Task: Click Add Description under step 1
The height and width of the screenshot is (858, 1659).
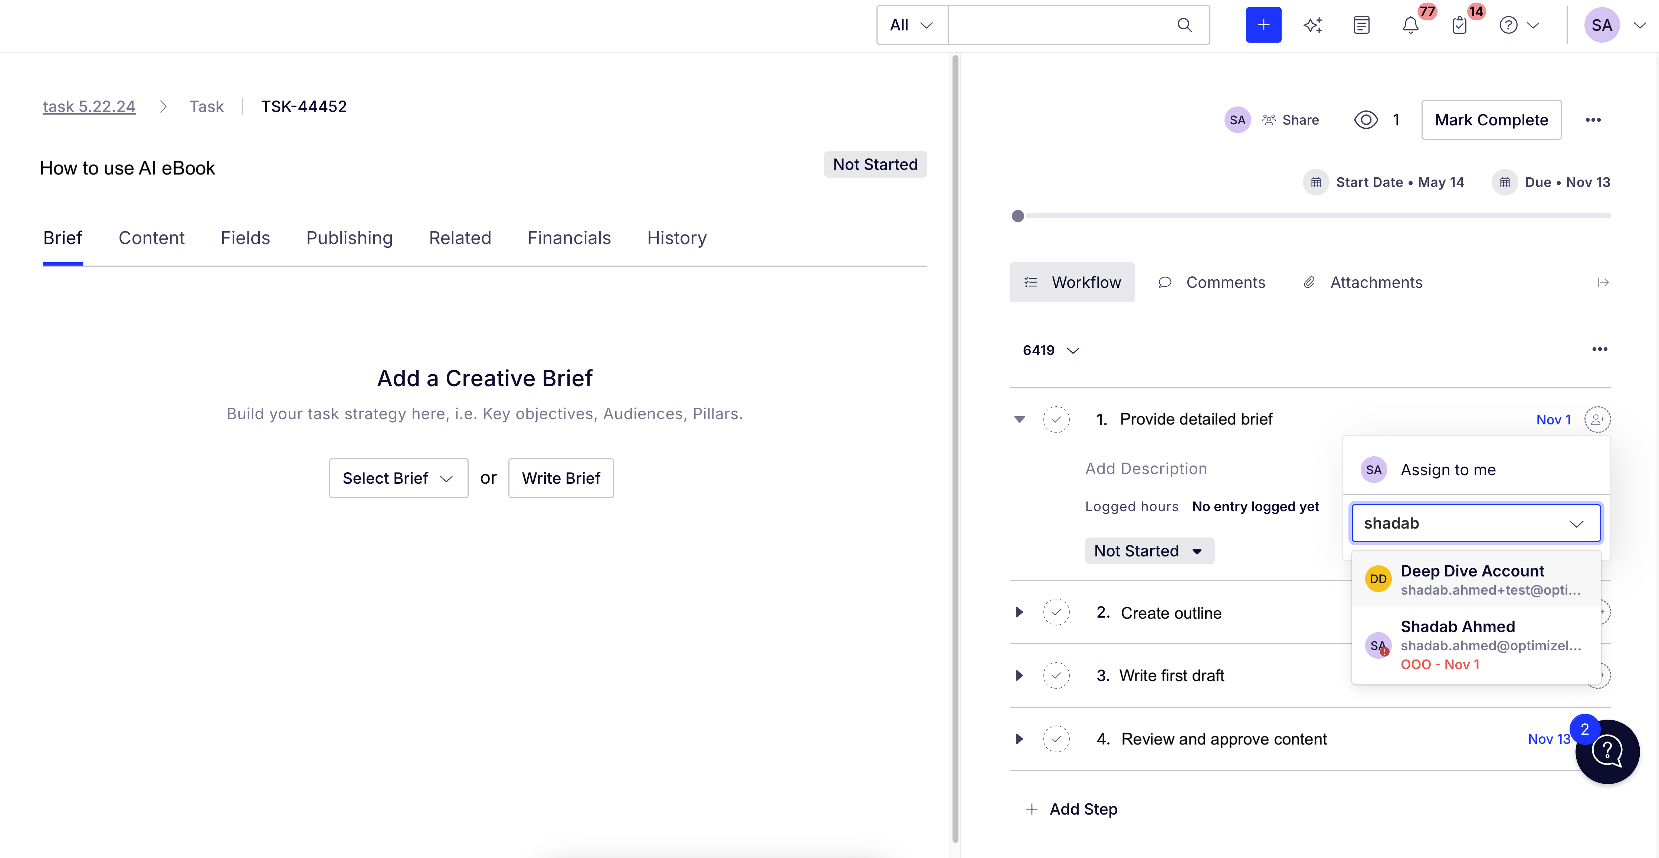Action: click(1146, 469)
